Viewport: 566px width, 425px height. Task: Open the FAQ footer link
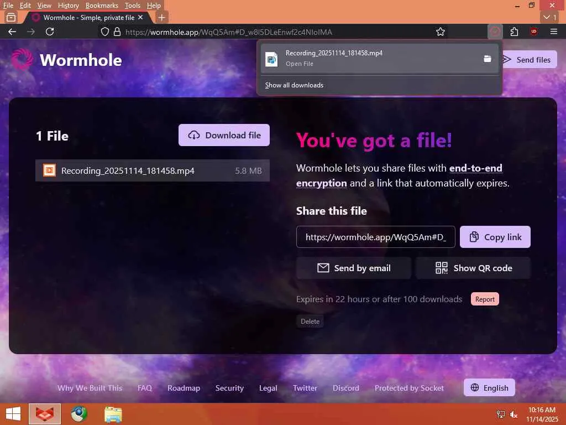click(145, 388)
